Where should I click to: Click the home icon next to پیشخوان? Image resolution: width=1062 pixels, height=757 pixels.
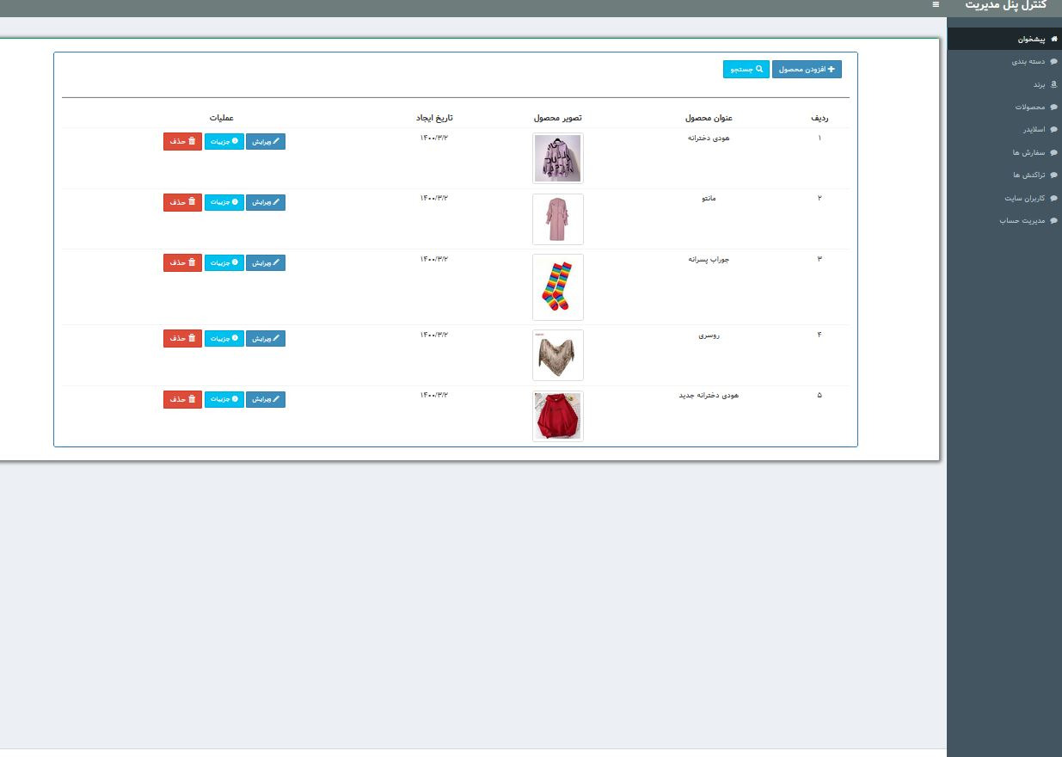1054,40
